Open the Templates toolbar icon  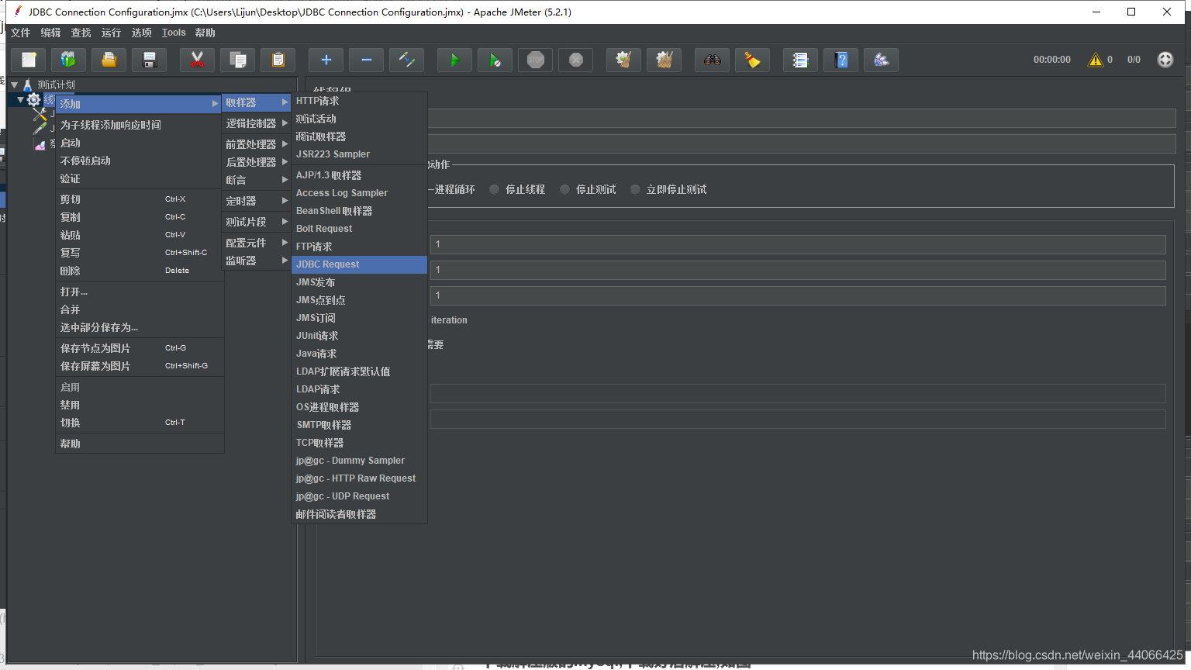pyautogui.click(x=68, y=60)
